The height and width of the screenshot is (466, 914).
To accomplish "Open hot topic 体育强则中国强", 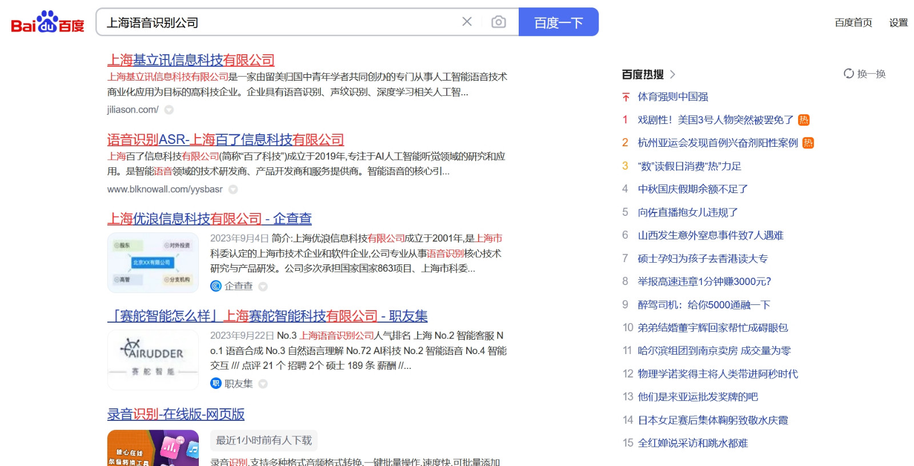I will [673, 97].
